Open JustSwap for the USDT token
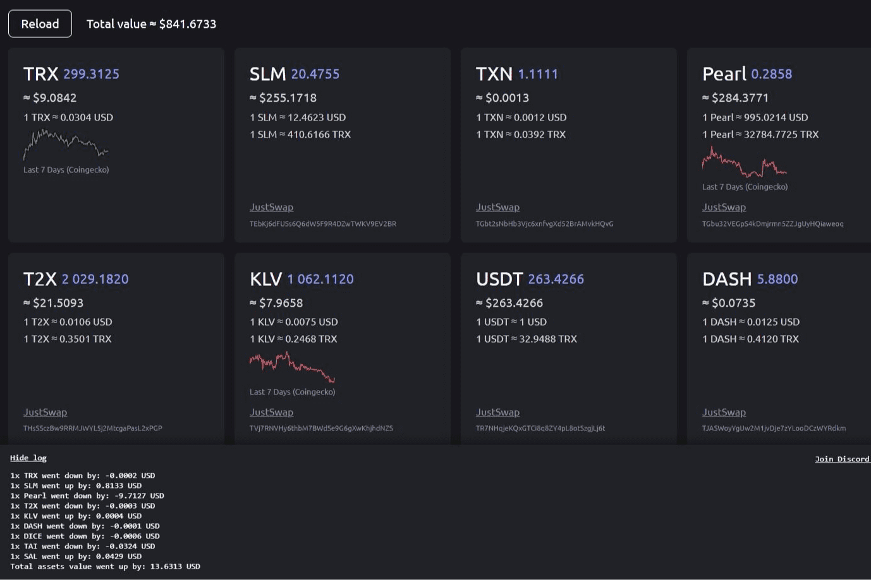Image resolution: width=871 pixels, height=580 pixels. tap(497, 411)
